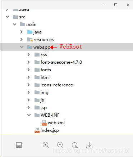
Task: Download the image with the download icon
Action: (x=89, y=145)
